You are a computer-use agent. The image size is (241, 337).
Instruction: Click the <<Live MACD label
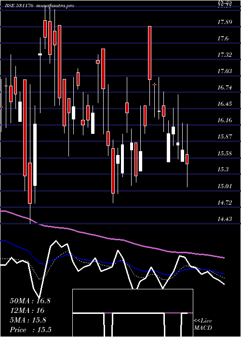[203, 324]
